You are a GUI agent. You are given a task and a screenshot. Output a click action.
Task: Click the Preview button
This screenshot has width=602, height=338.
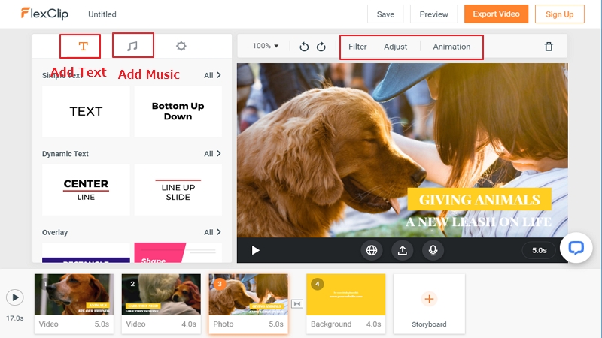[x=434, y=14]
